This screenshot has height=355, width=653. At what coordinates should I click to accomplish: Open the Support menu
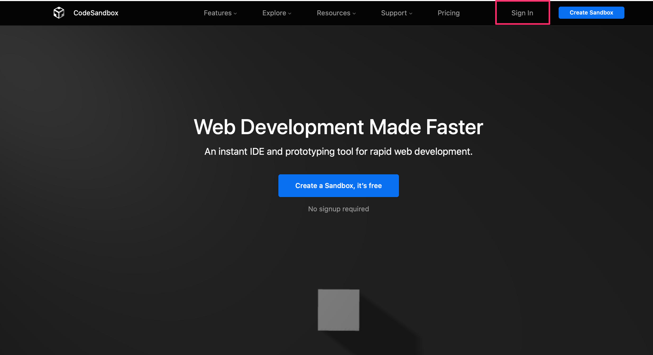point(394,13)
